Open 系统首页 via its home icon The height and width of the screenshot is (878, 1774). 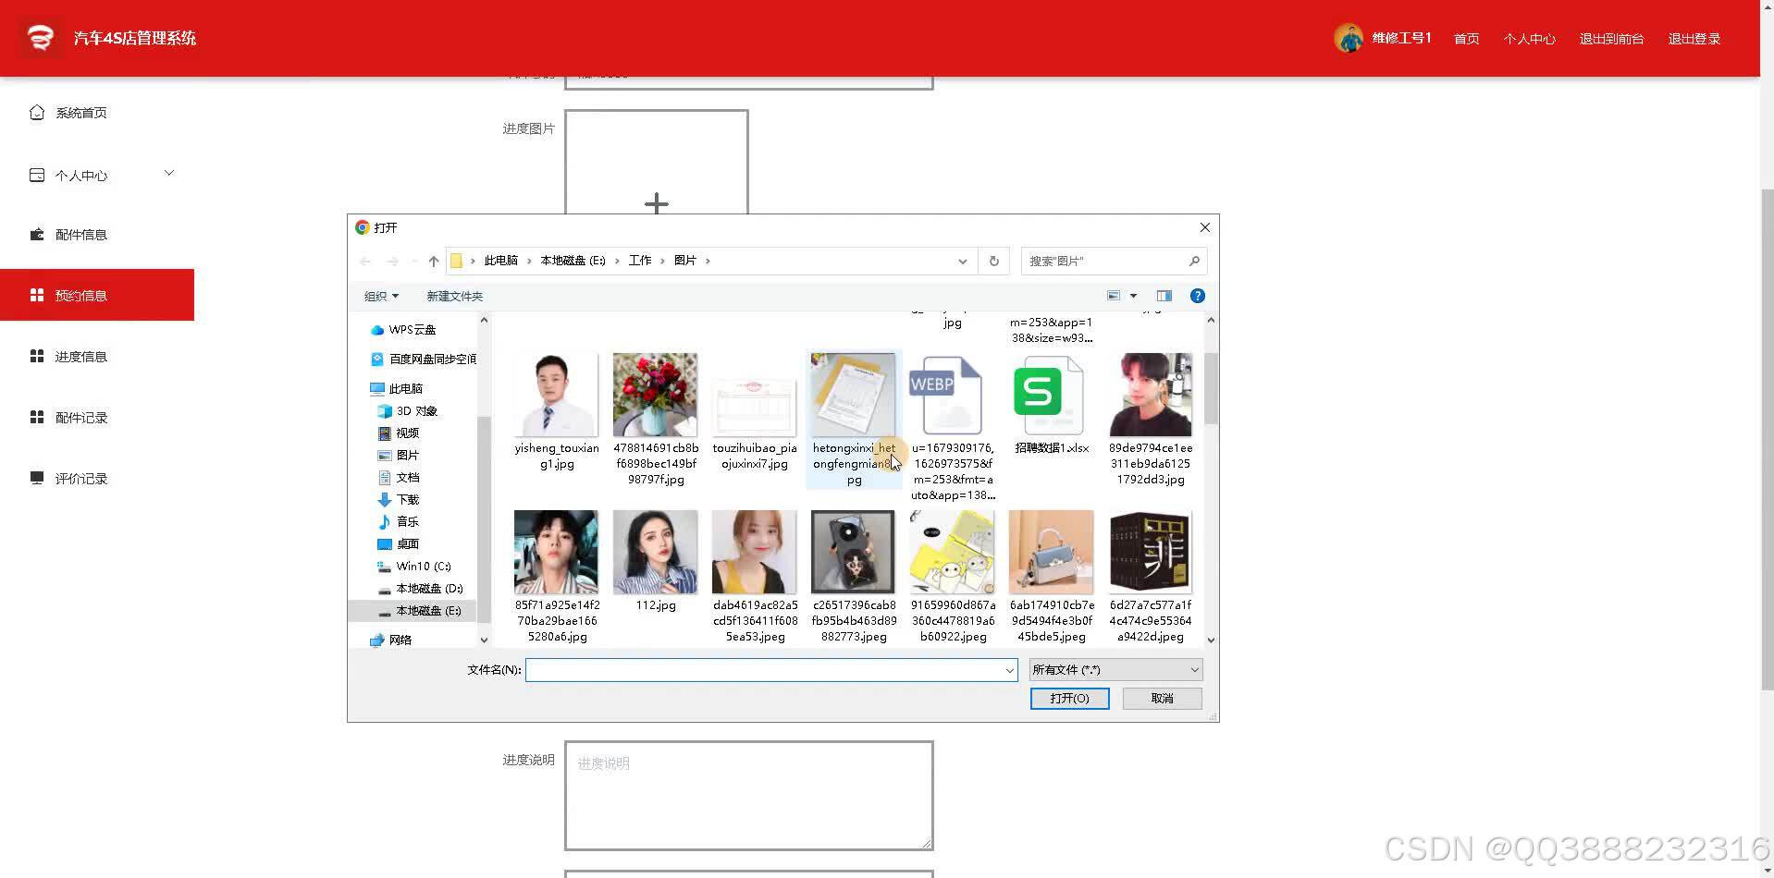click(37, 112)
